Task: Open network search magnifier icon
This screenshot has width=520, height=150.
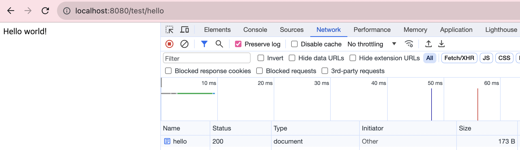Action: pyautogui.click(x=219, y=44)
